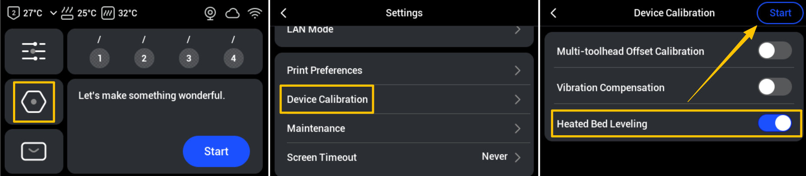The height and width of the screenshot is (176, 806).
Task: Select filament slot 3
Action: [189, 58]
